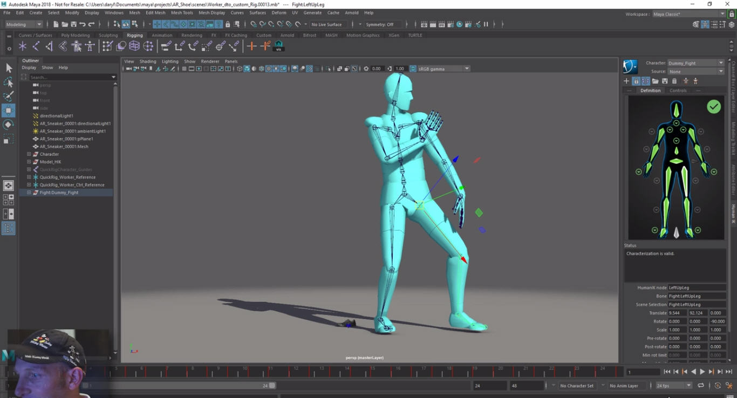Undo the last action from the toolbar
The image size is (737, 398).
[83, 24]
